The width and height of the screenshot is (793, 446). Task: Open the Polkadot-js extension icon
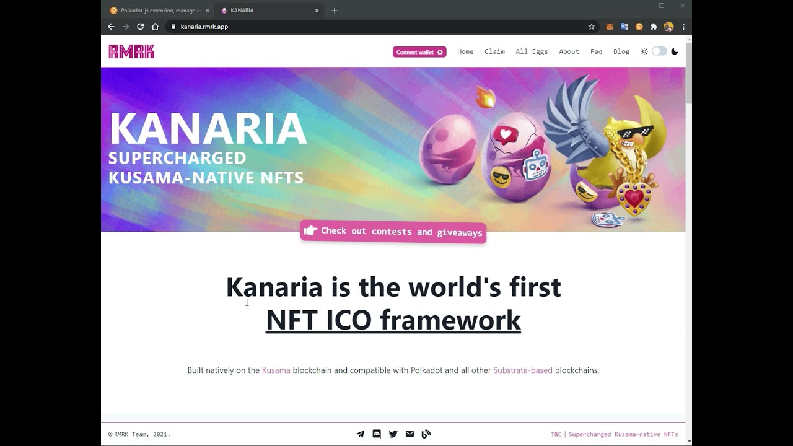click(639, 27)
